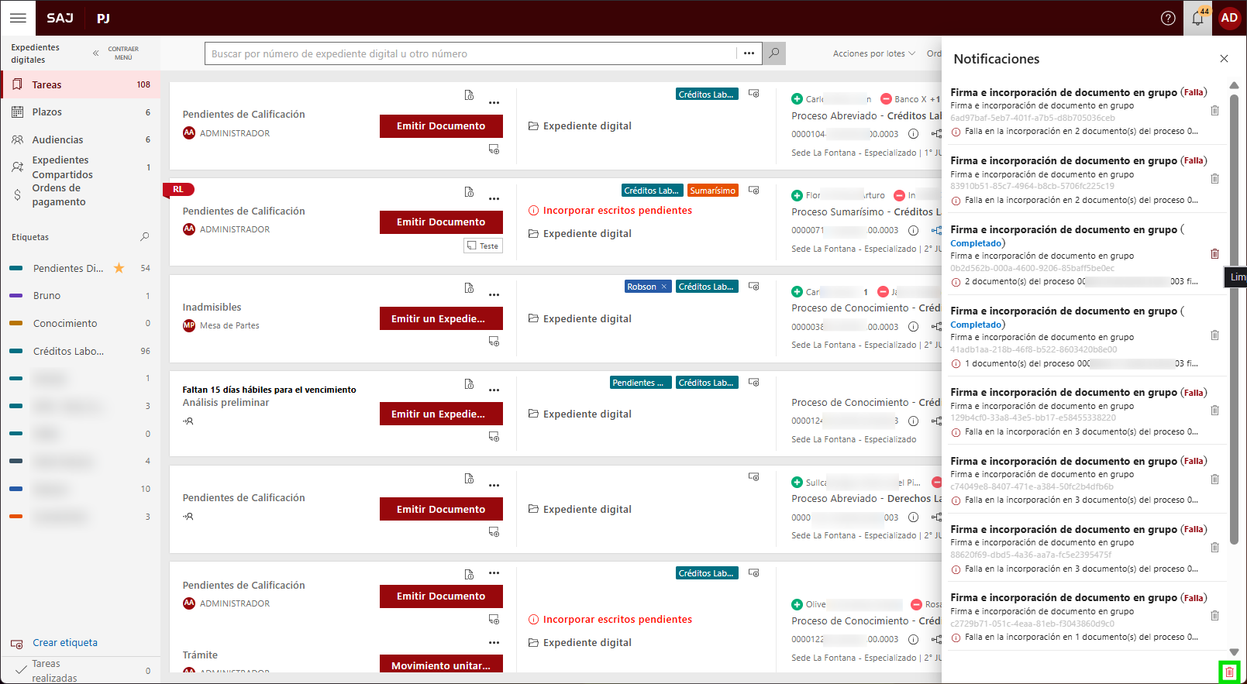Click the Crear etiqueta link
The width and height of the screenshot is (1247, 684).
point(65,643)
